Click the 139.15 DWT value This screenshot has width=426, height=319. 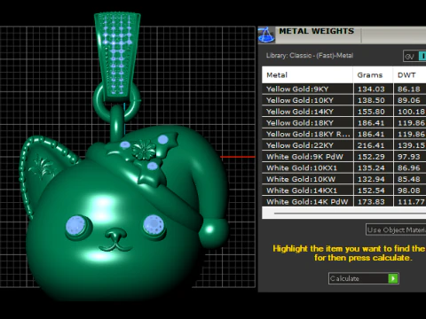coord(411,145)
